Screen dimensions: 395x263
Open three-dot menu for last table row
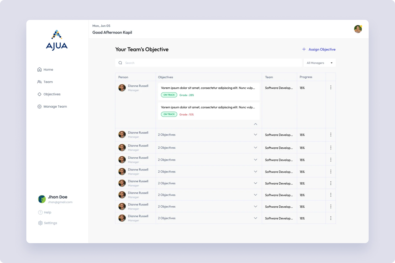pos(331,218)
